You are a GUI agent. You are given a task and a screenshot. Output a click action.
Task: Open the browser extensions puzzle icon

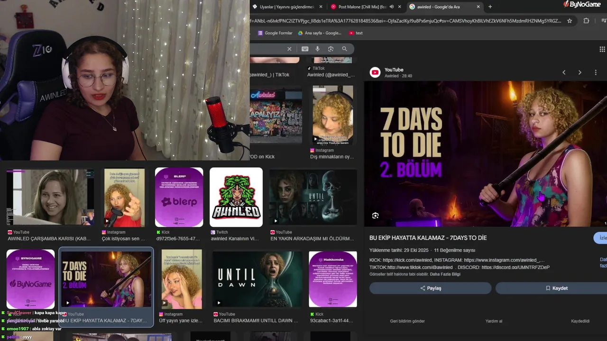tap(586, 21)
